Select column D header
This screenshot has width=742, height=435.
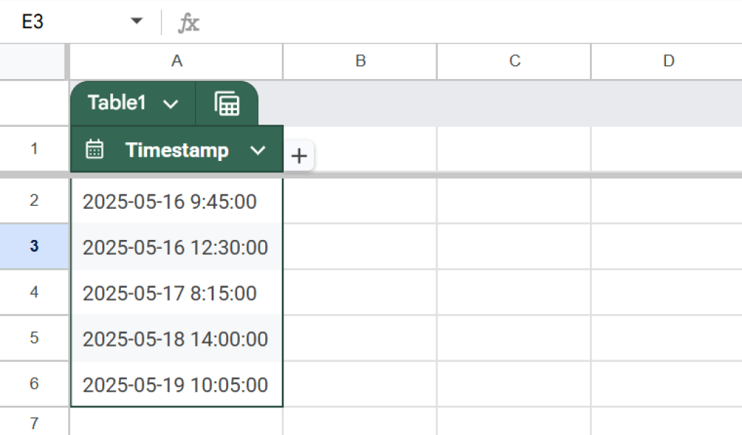click(x=668, y=62)
